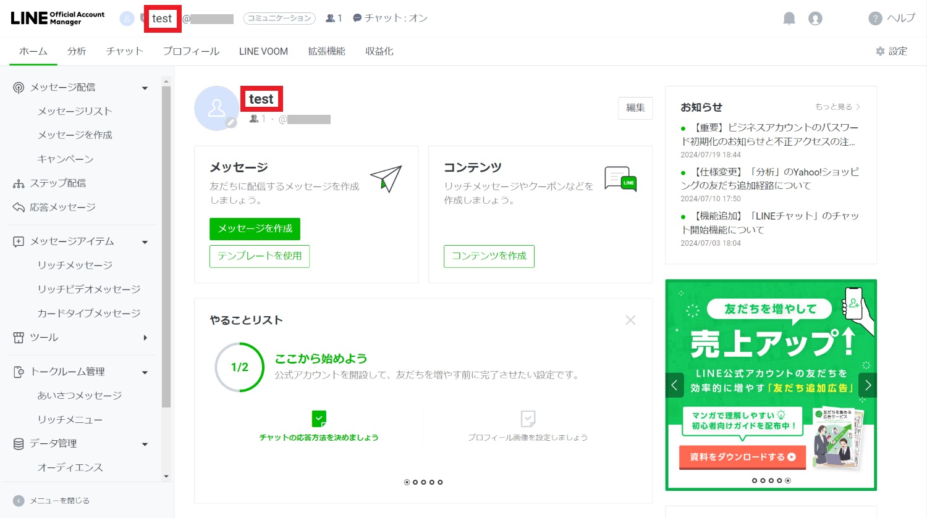This screenshot has width=927, height=518.
Task: Click the メッセージアイテム plus box icon
Action: pyautogui.click(x=19, y=241)
